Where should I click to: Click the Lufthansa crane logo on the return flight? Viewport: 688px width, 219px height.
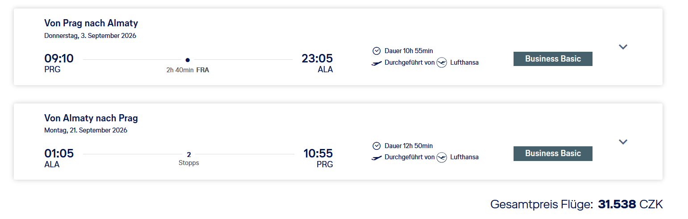(x=442, y=157)
